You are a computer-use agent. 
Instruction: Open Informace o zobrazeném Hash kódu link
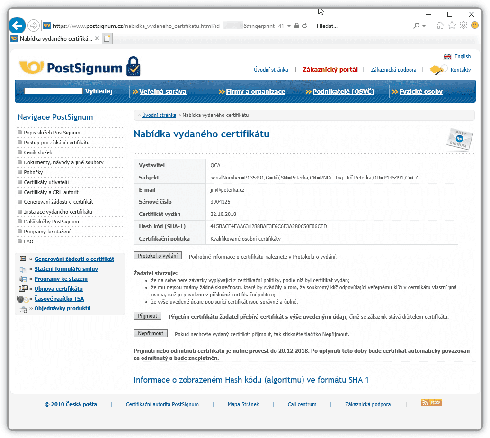251,380
